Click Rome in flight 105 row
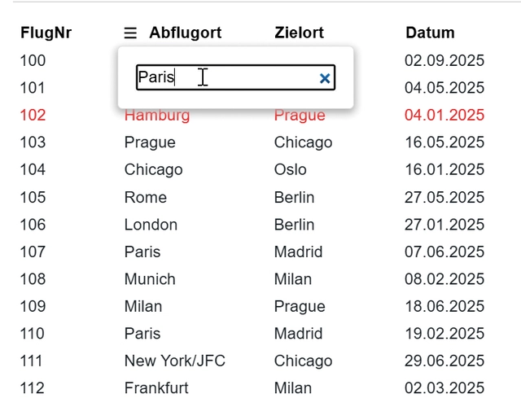The width and height of the screenshot is (521, 407). [145, 198]
